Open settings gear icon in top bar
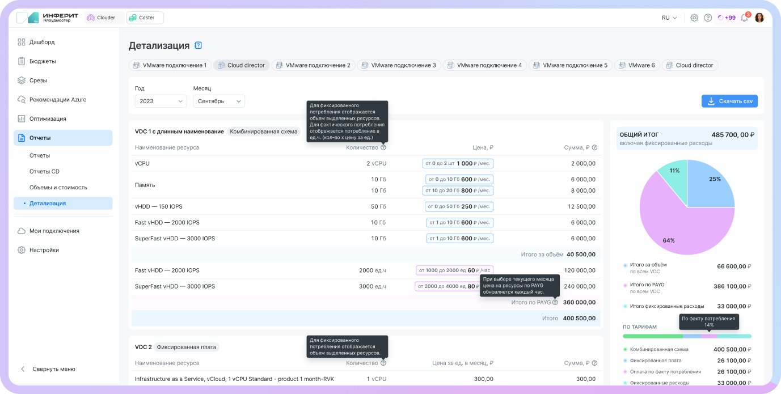The height and width of the screenshot is (394, 781). point(694,18)
